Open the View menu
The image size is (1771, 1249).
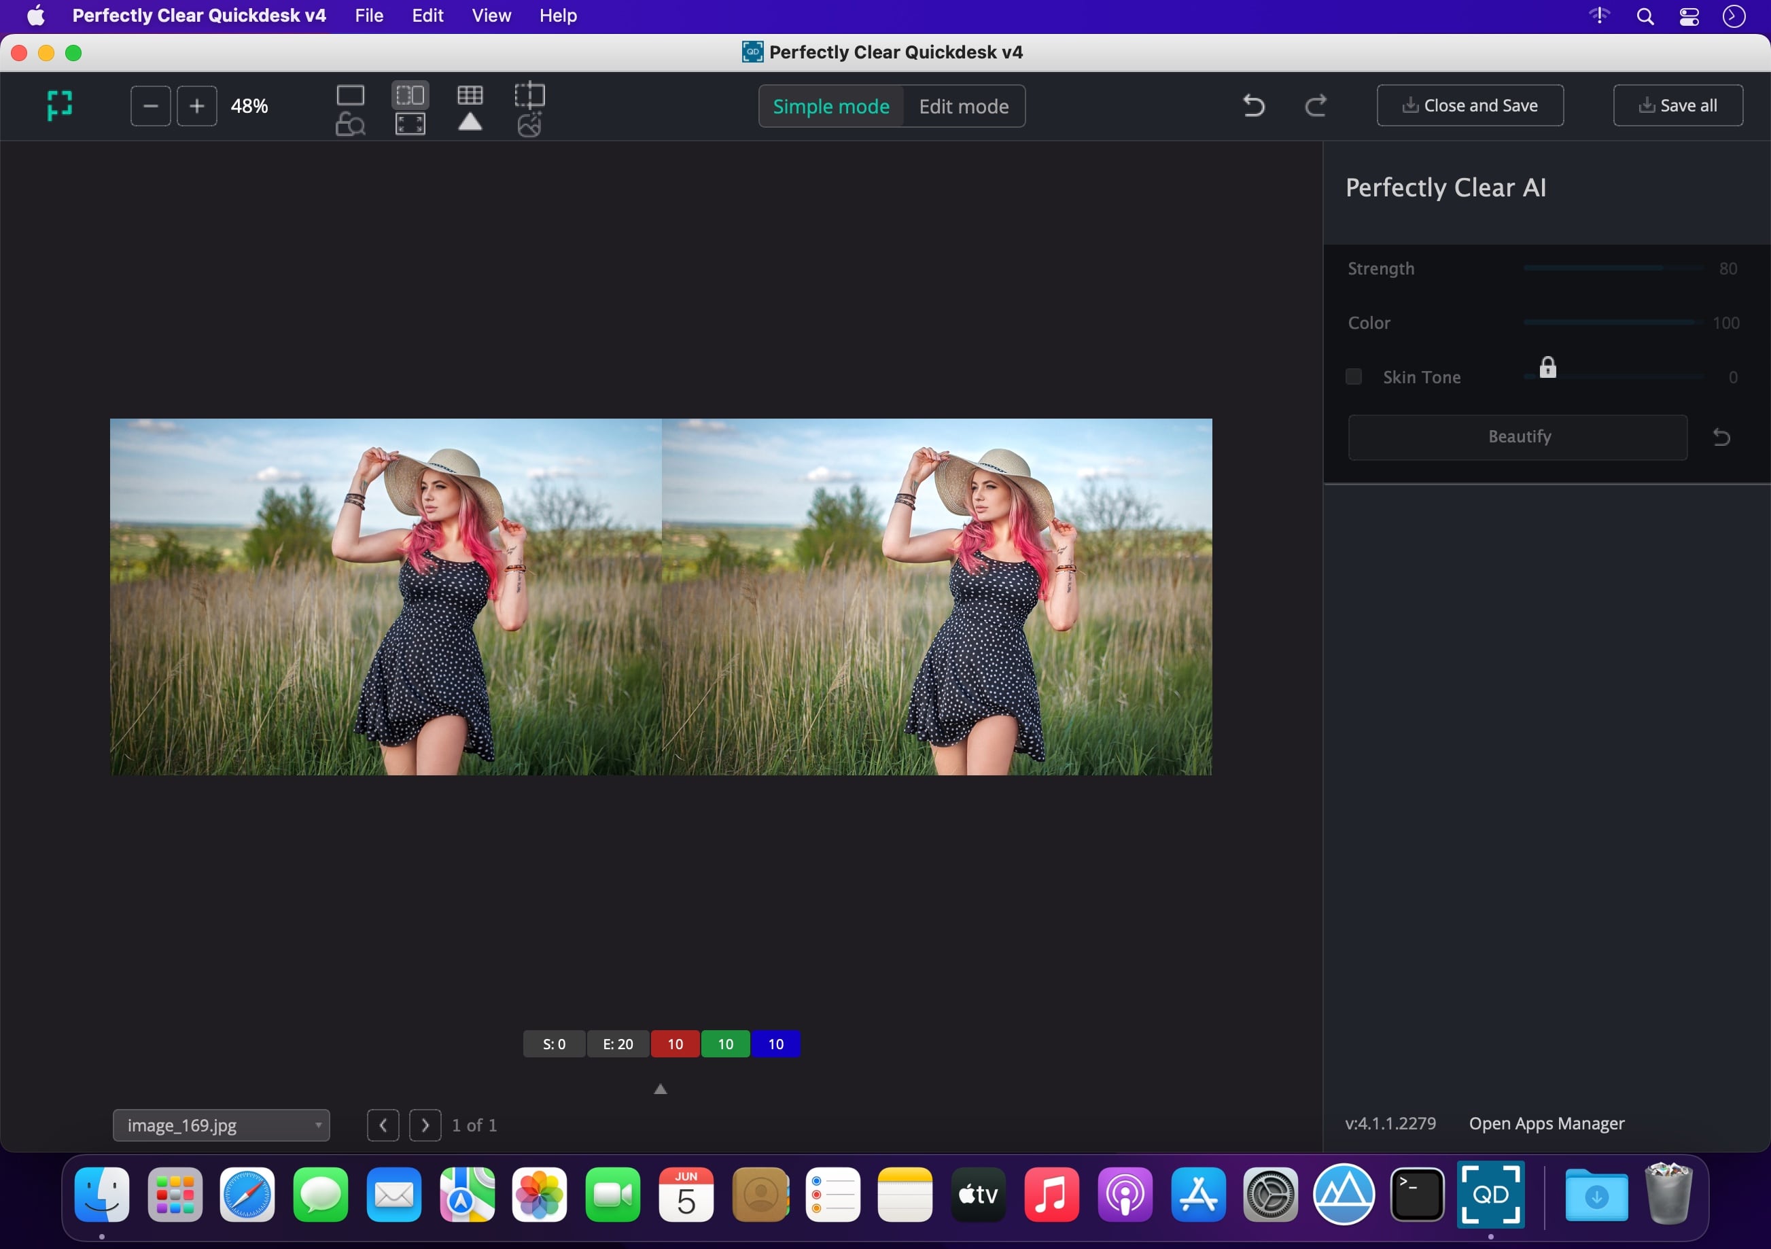coord(491,16)
